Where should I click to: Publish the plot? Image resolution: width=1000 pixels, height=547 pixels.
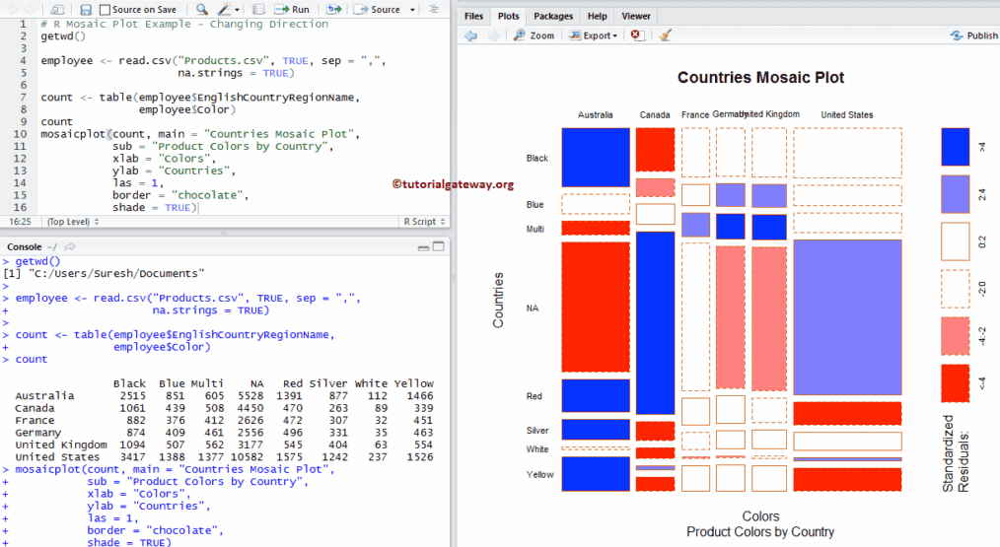pos(973,35)
